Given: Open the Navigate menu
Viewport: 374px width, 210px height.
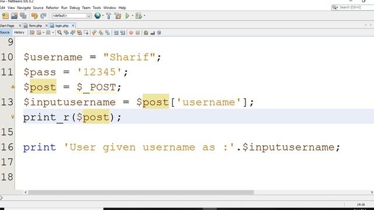Looking at the screenshot, I should point(24,8).
